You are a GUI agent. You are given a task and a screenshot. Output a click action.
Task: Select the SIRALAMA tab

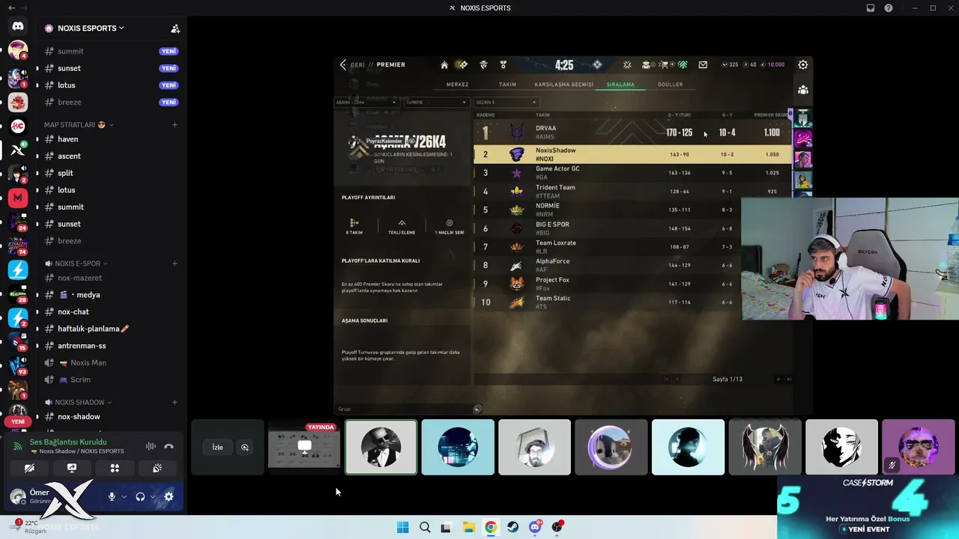(620, 85)
